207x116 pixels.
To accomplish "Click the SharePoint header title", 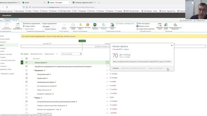I will click(x=7, y=15).
